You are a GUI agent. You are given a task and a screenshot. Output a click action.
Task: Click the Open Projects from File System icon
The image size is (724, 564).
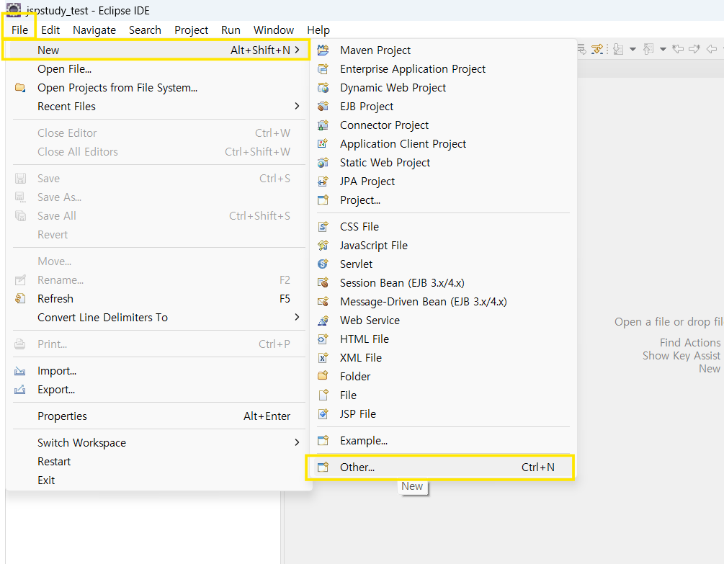tap(20, 87)
